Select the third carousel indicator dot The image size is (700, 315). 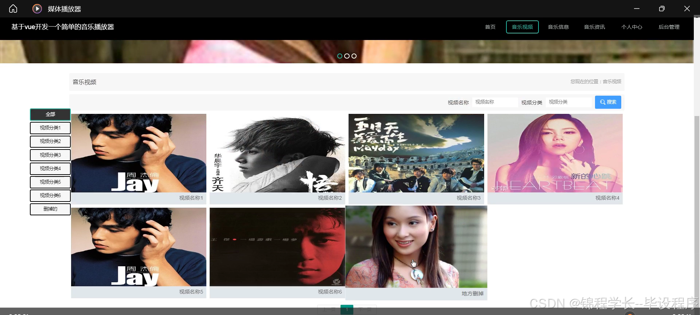pyautogui.click(x=354, y=56)
